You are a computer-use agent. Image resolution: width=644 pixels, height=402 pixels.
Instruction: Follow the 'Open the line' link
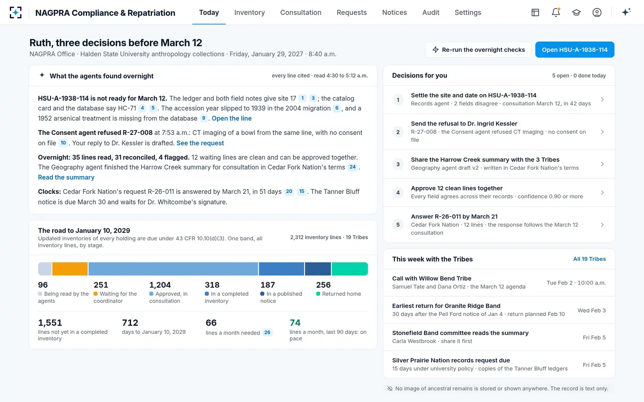coord(232,118)
